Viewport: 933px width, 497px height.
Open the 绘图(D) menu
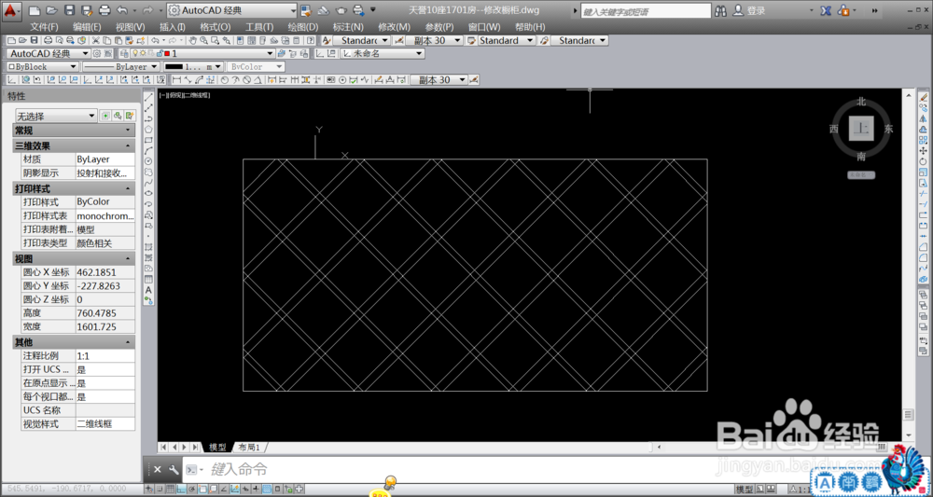(303, 27)
